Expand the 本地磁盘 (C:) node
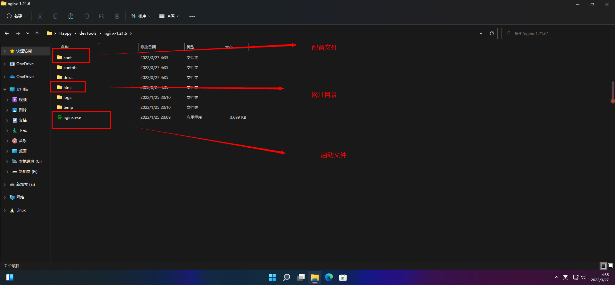 (7, 161)
